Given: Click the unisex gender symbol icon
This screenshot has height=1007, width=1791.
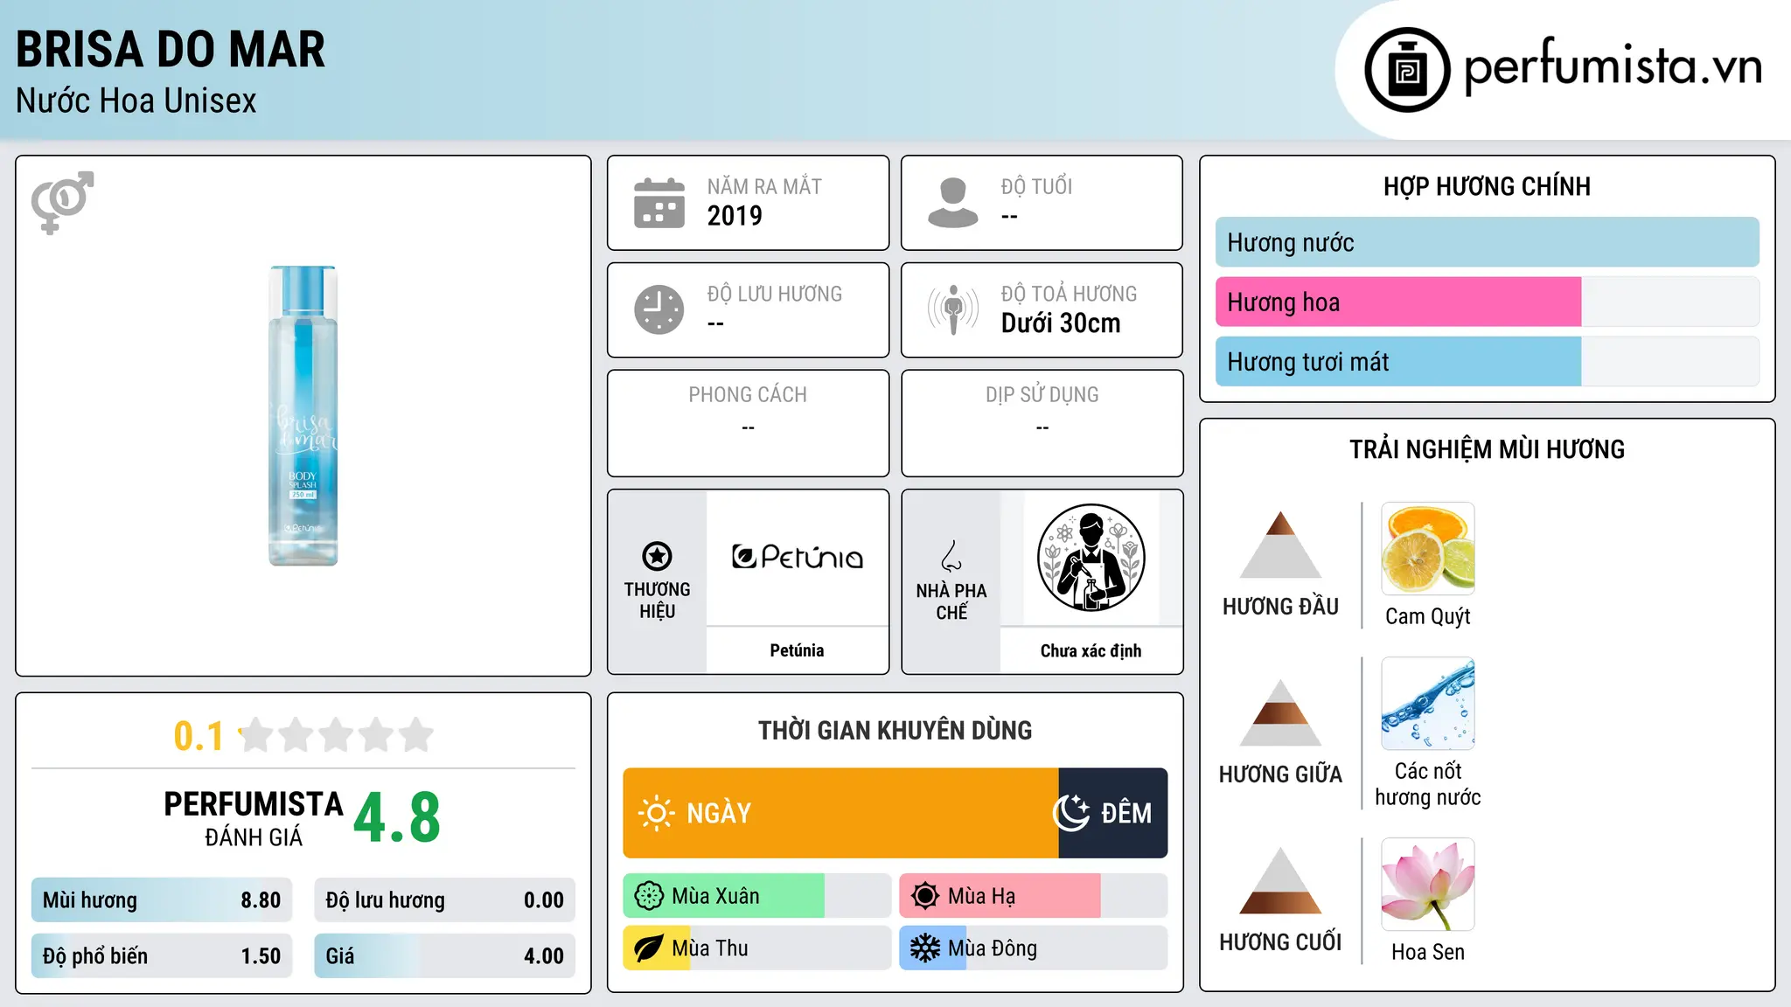Looking at the screenshot, I should click(x=62, y=203).
